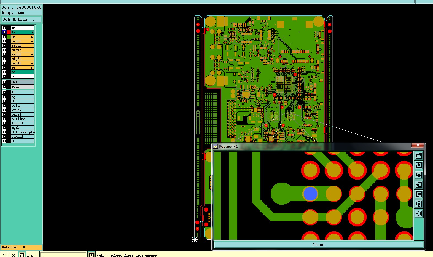433x257 pixels.
Task: Click the zoom-in converging arrows icon in Popview
Action: [419, 204]
